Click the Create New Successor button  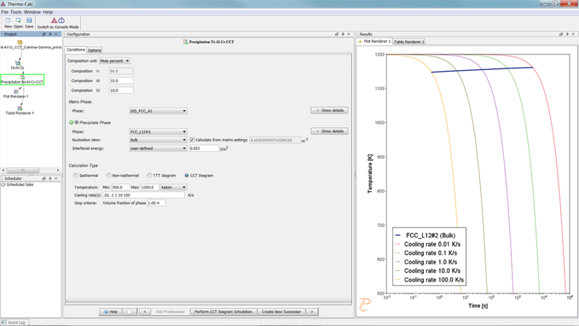[x=280, y=311]
